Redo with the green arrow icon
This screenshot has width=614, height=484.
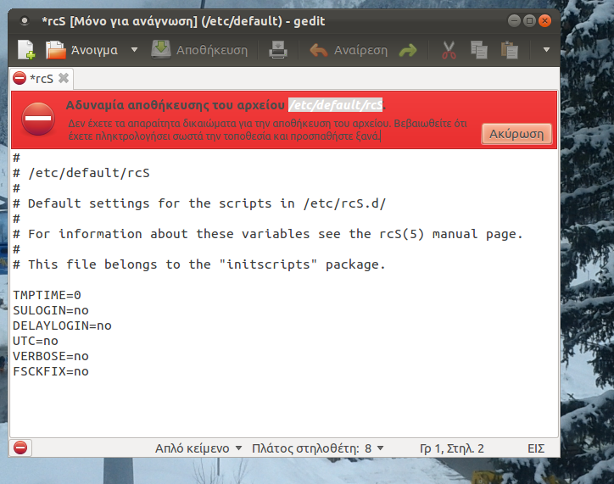point(408,50)
